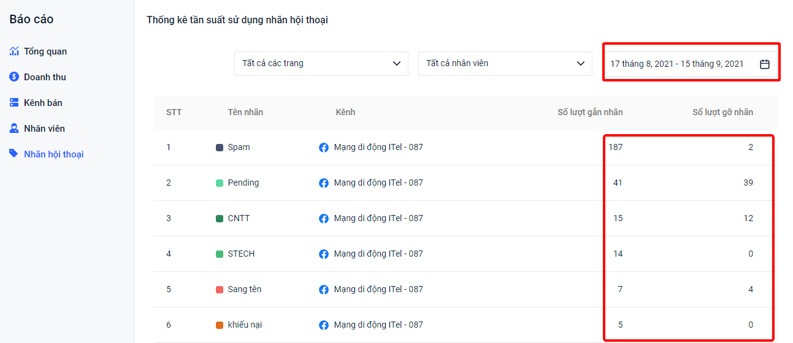Go to the Kênh bán report

click(43, 103)
